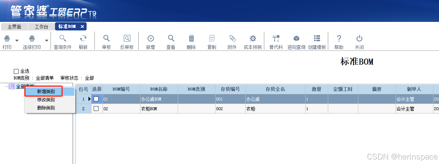Click the 关闭 power icon

point(359,38)
